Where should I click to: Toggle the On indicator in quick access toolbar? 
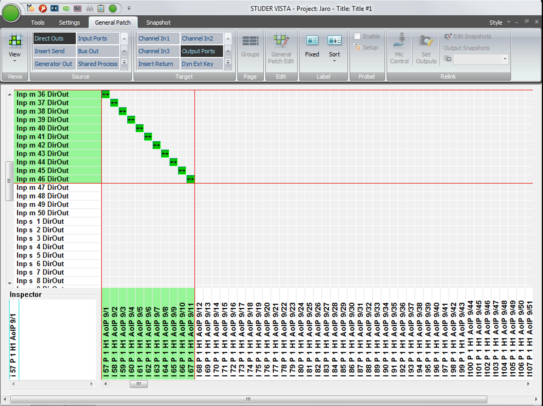coord(66,8)
